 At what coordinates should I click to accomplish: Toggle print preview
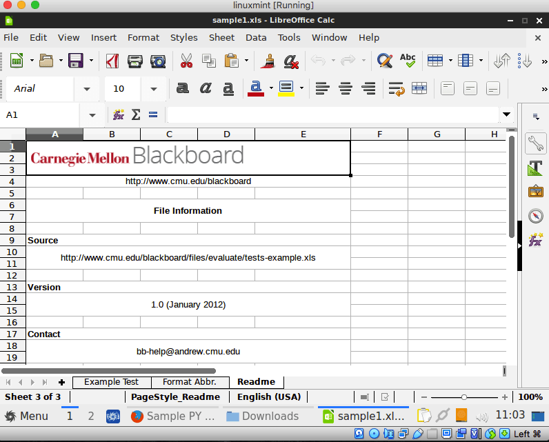click(158, 61)
